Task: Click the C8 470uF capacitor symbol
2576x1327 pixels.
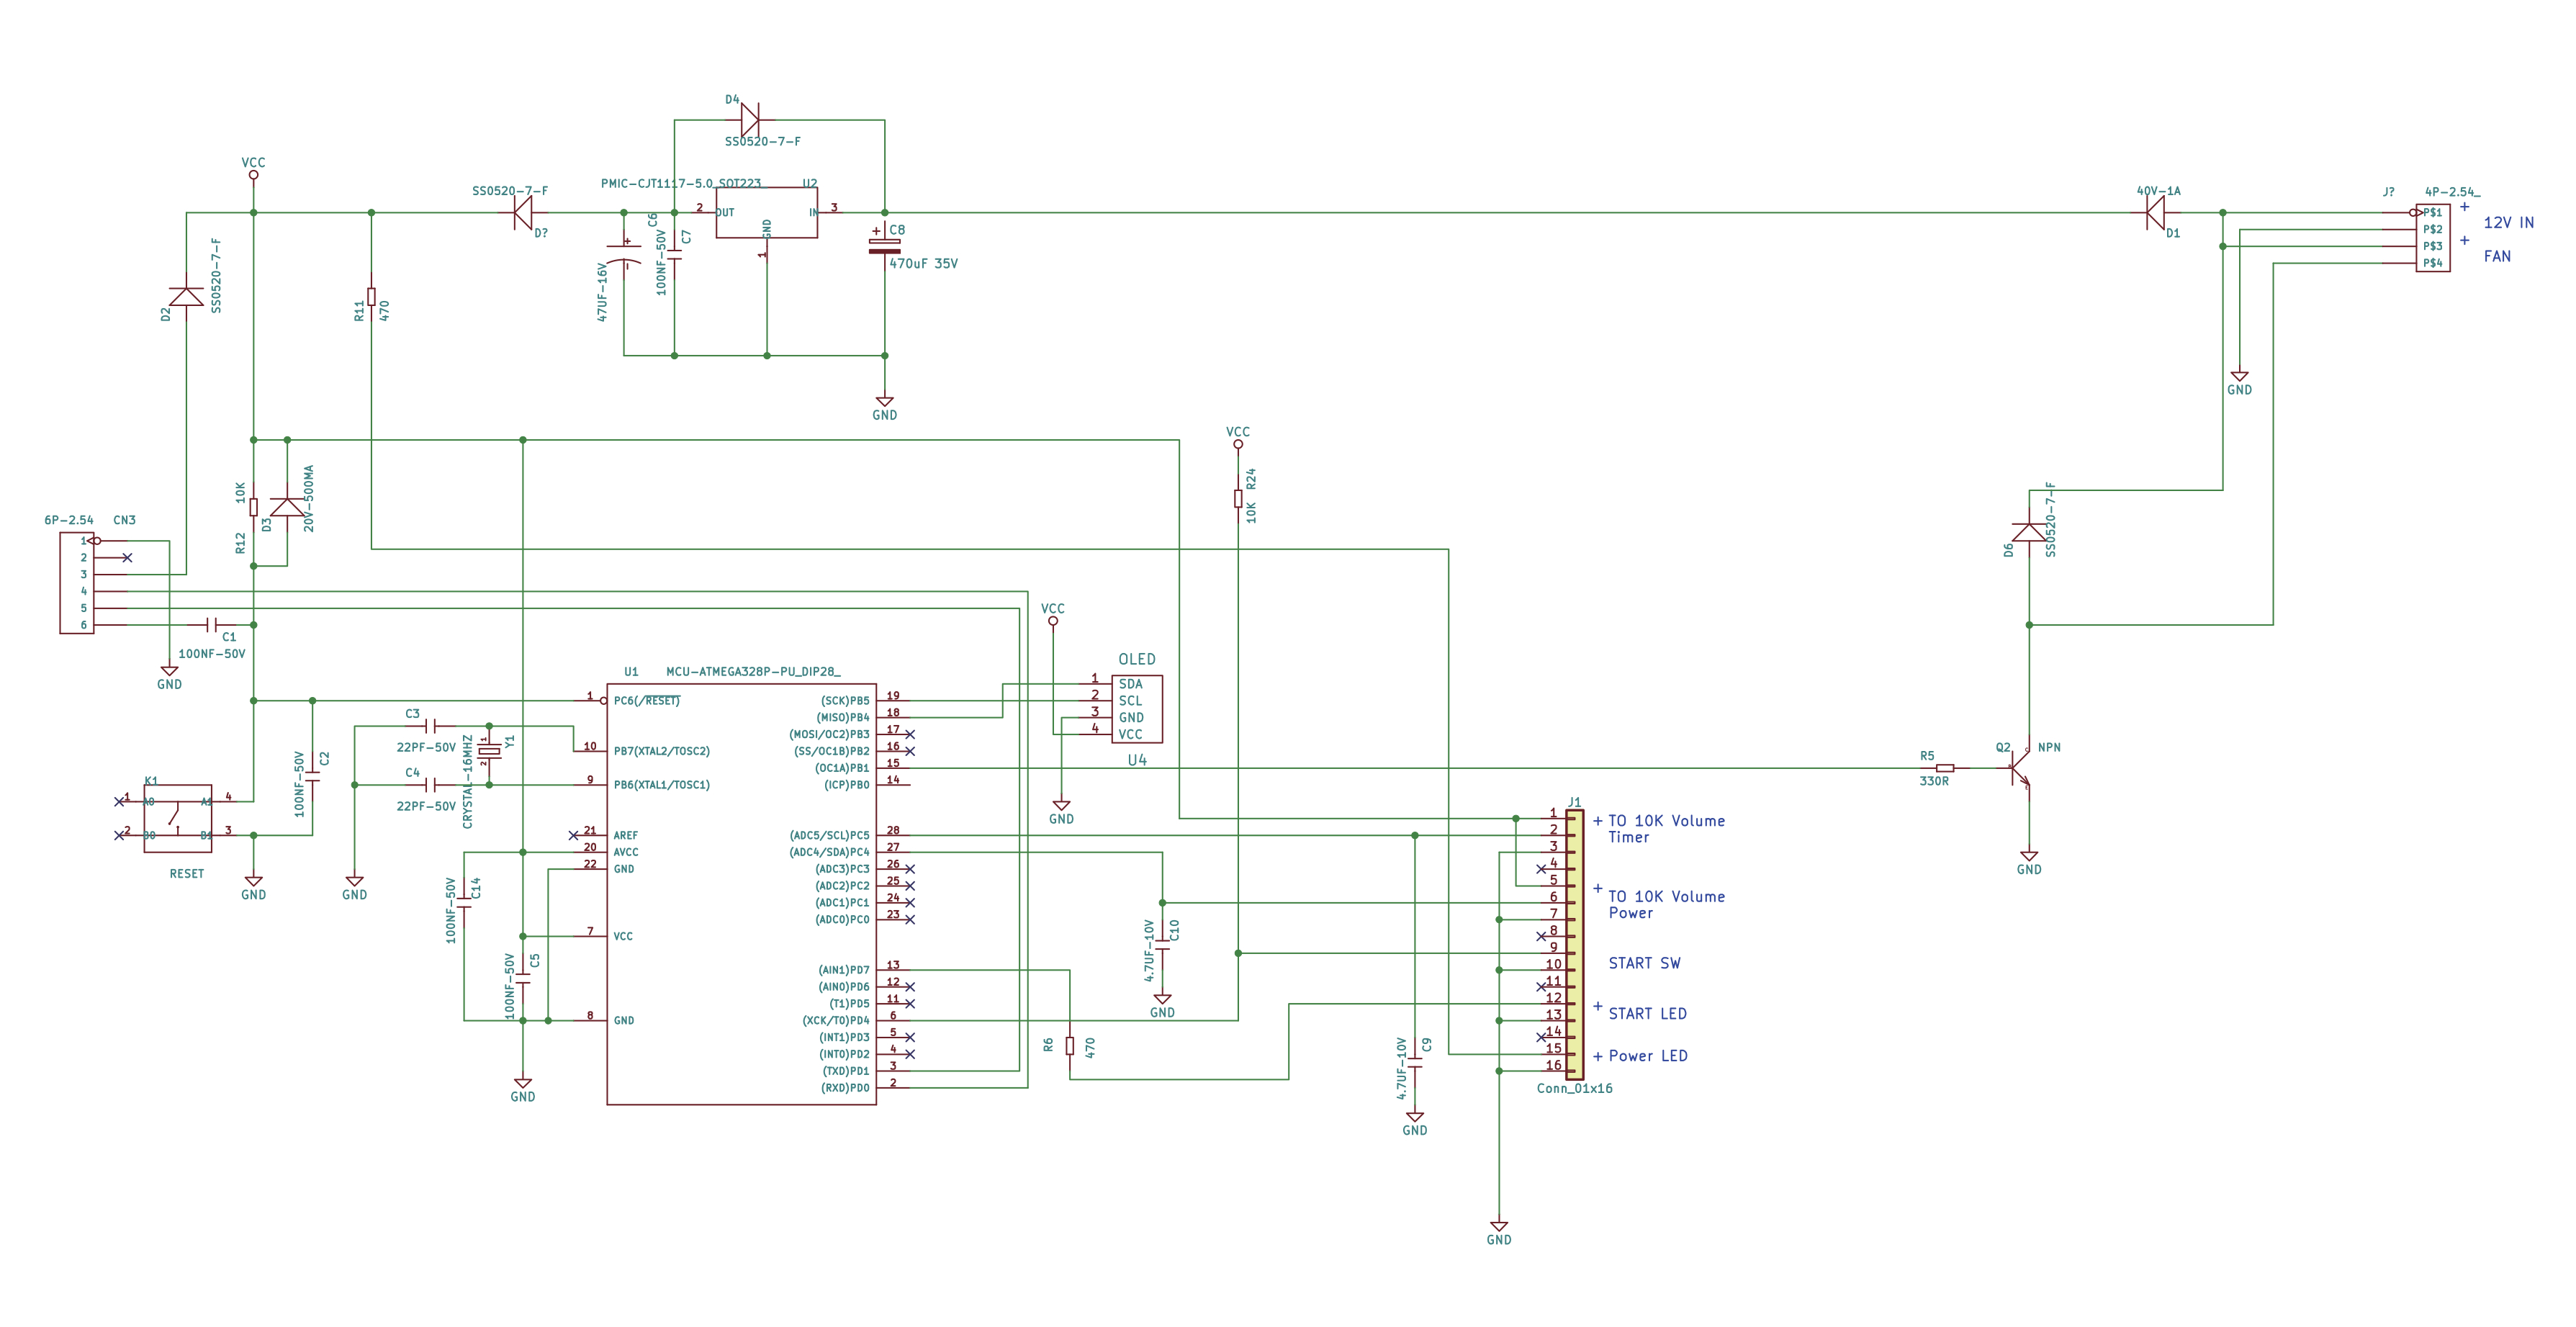Action: click(885, 246)
